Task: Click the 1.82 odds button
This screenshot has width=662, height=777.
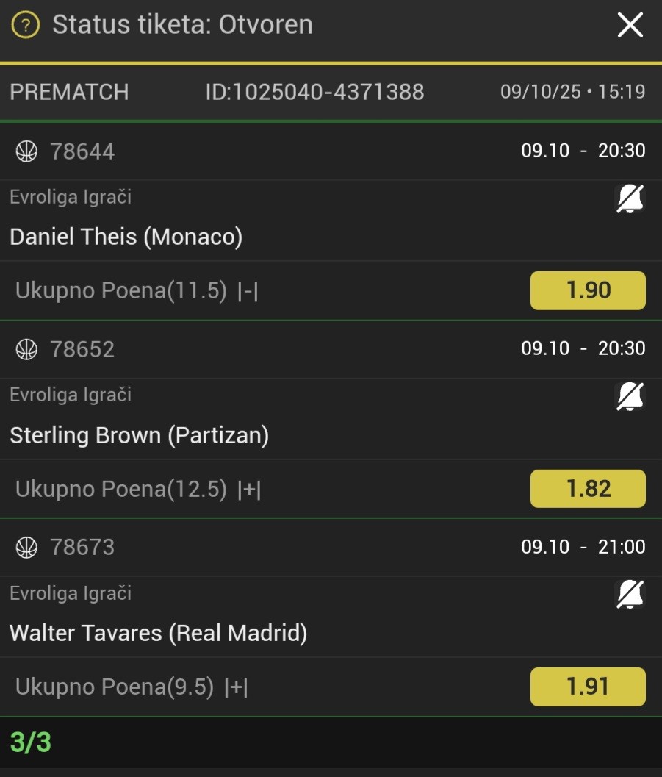Action: (588, 489)
